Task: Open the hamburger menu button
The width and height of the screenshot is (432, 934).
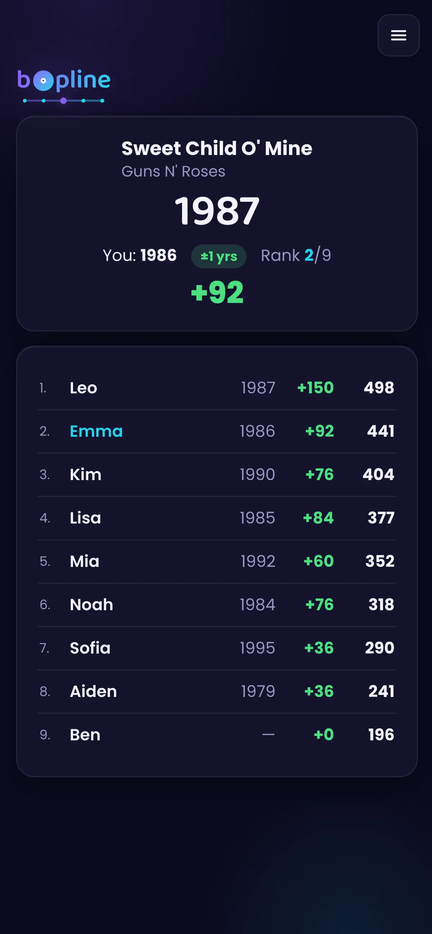Action: pos(398,35)
